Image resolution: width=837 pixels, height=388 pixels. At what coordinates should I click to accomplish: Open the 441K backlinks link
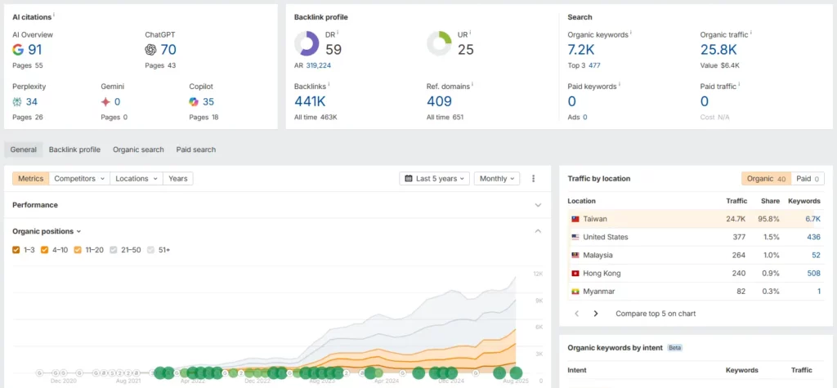click(x=310, y=100)
